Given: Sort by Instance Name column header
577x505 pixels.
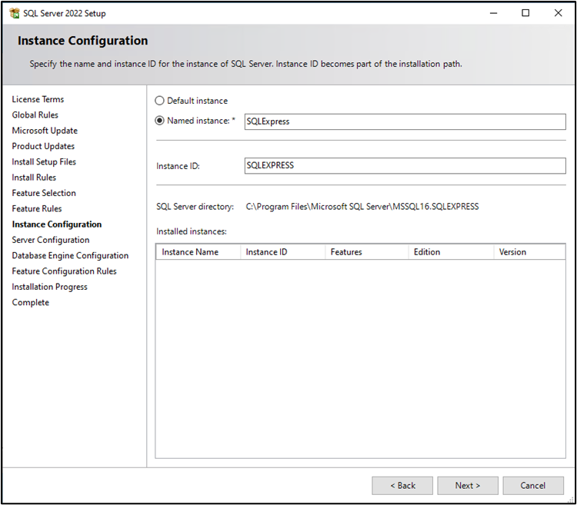Looking at the screenshot, I should tap(198, 252).
